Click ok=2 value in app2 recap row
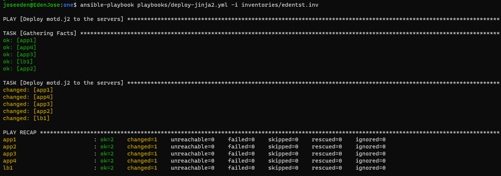Screen dimensions: 501x176 pos(107,147)
